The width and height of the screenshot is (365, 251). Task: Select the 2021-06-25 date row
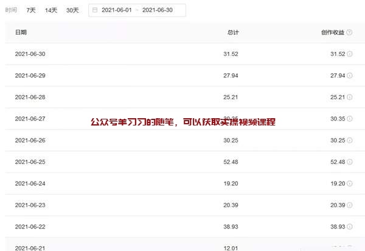pos(30,161)
